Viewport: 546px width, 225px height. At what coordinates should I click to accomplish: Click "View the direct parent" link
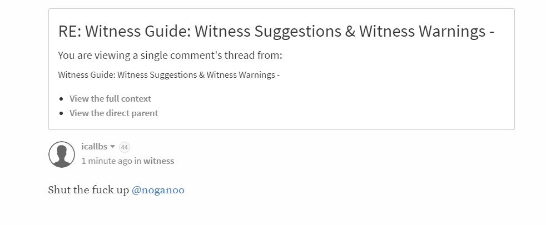click(x=113, y=113)
